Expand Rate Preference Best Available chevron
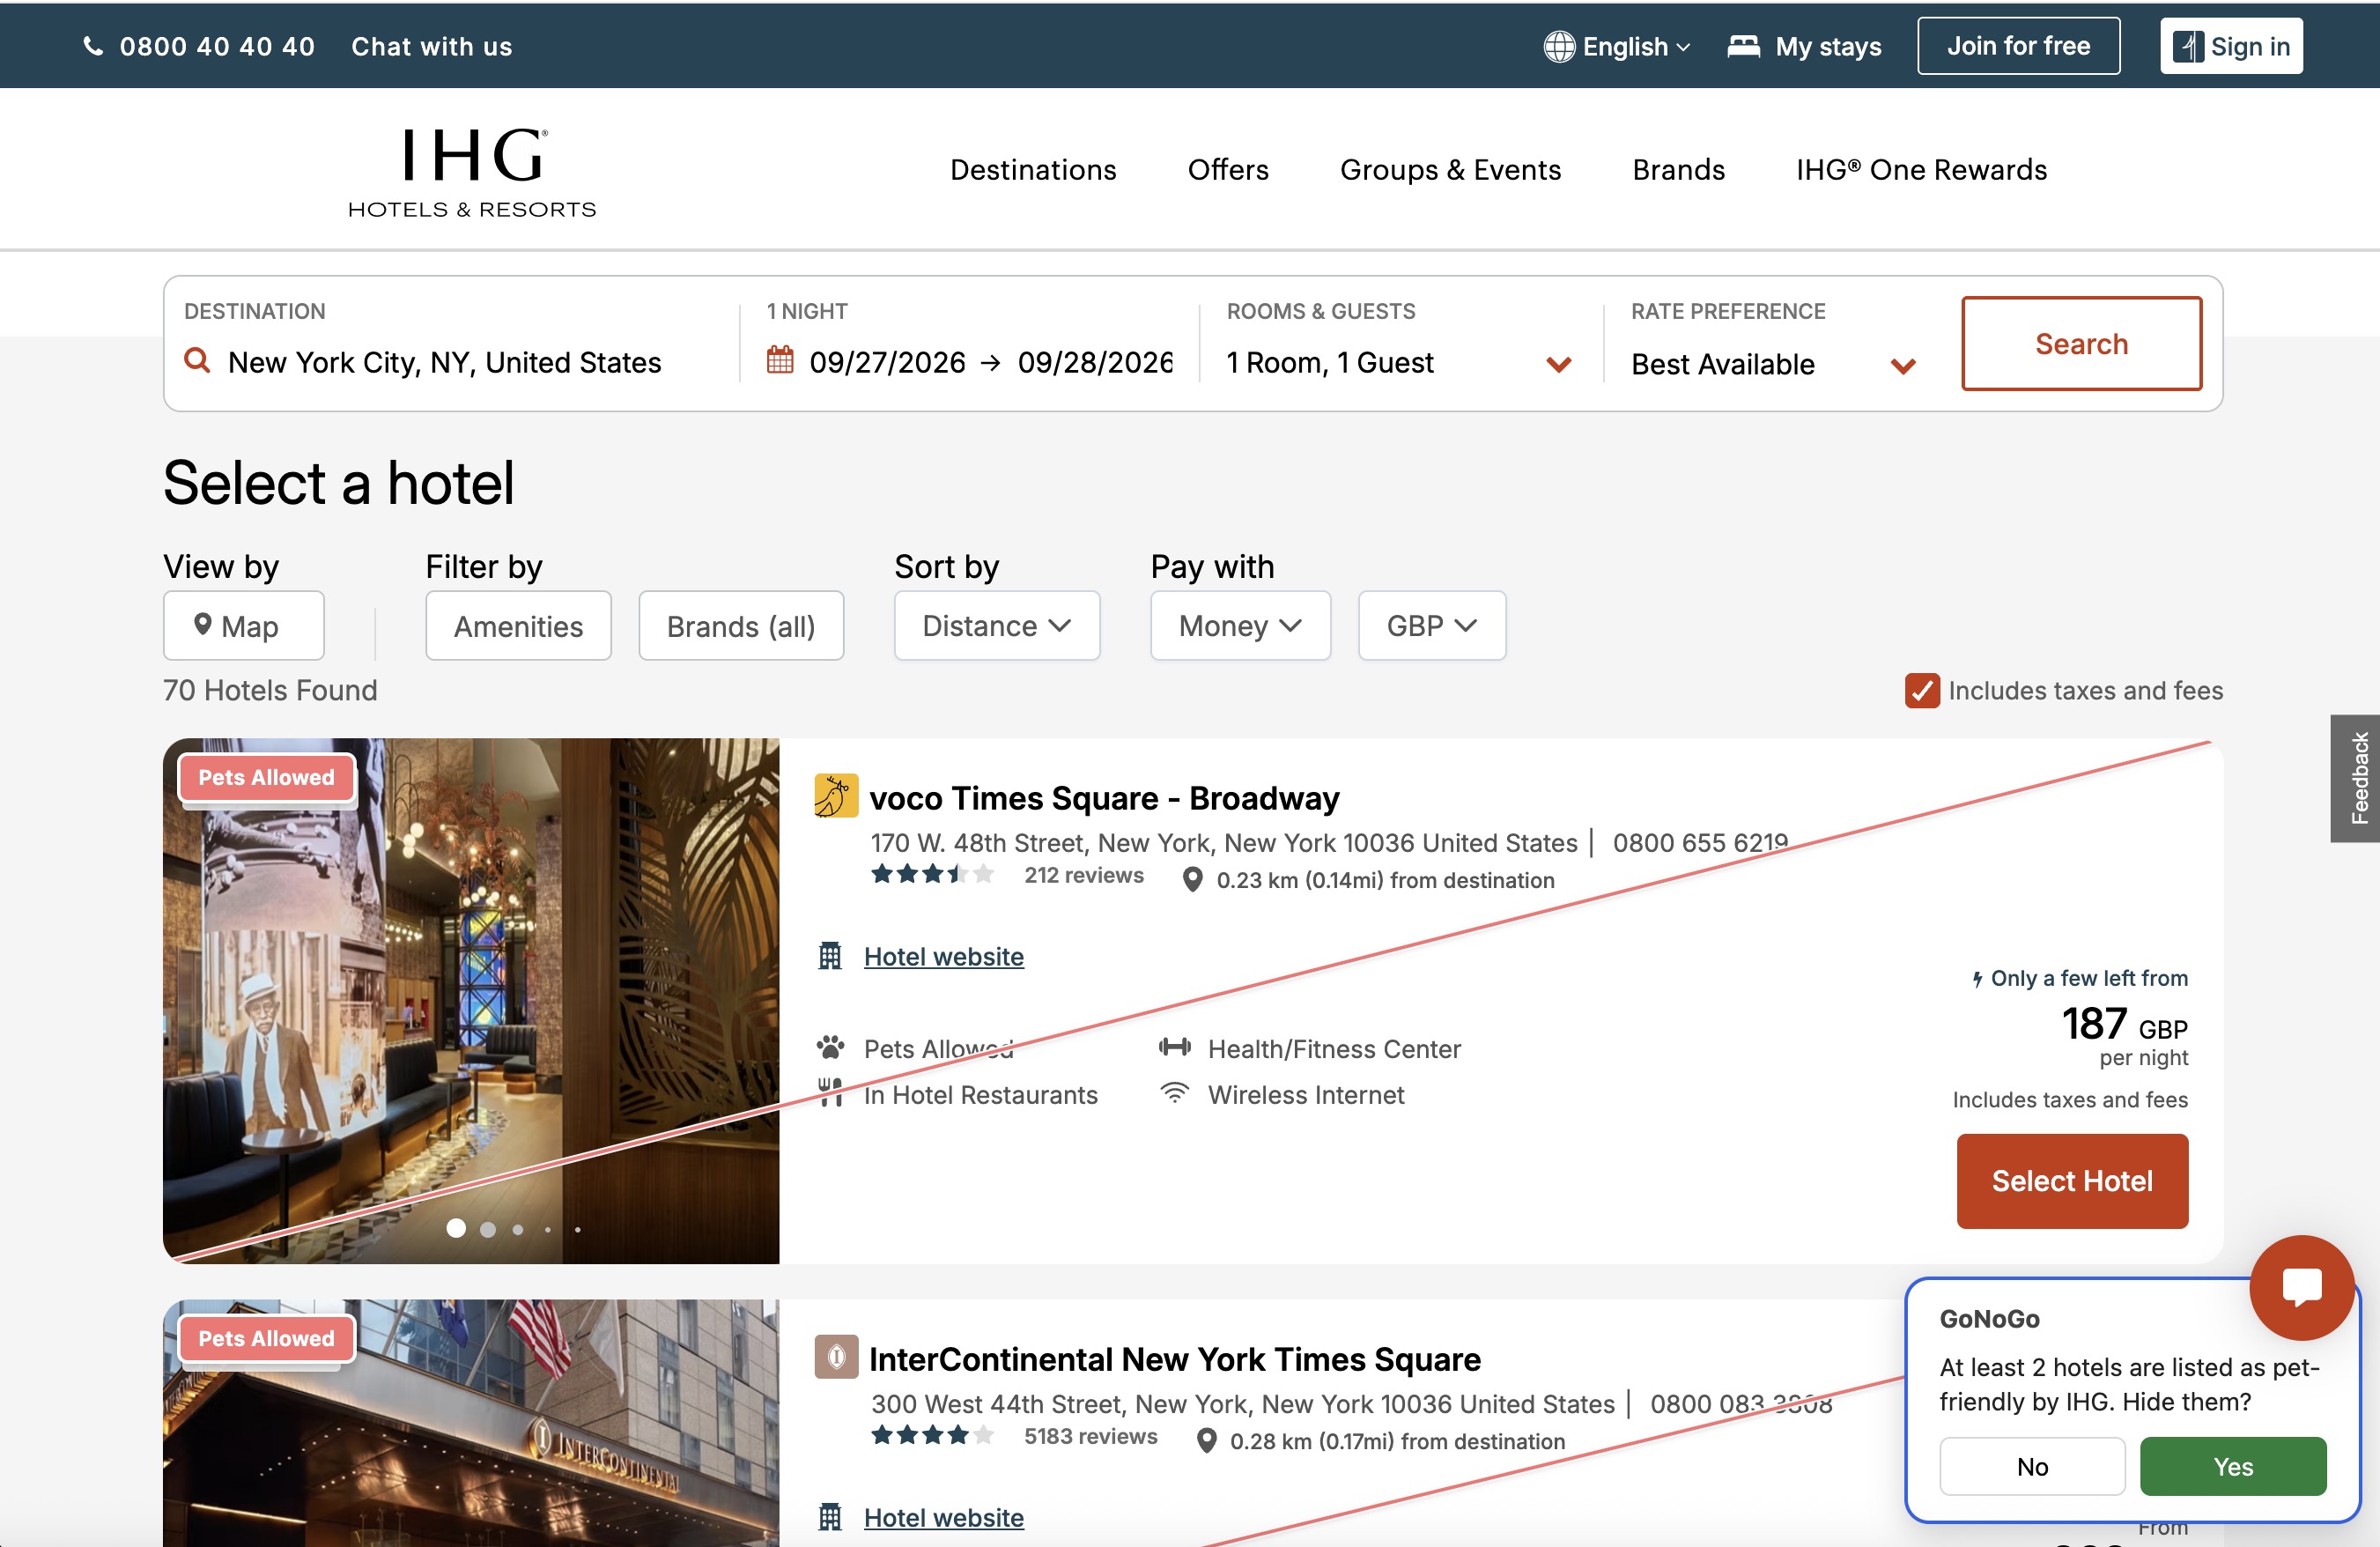 1903,366
